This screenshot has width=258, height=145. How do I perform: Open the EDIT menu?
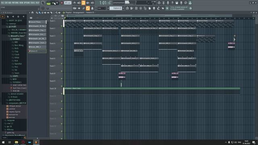[6, 3]
